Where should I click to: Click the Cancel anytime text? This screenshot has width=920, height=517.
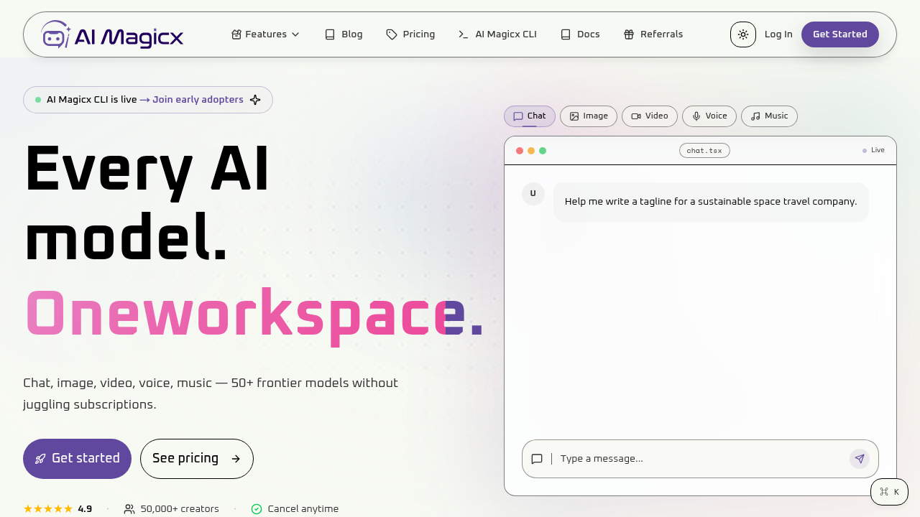point(303,509)
